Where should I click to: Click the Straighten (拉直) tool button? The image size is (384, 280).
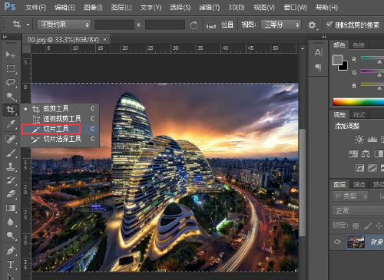pos(220,25)
